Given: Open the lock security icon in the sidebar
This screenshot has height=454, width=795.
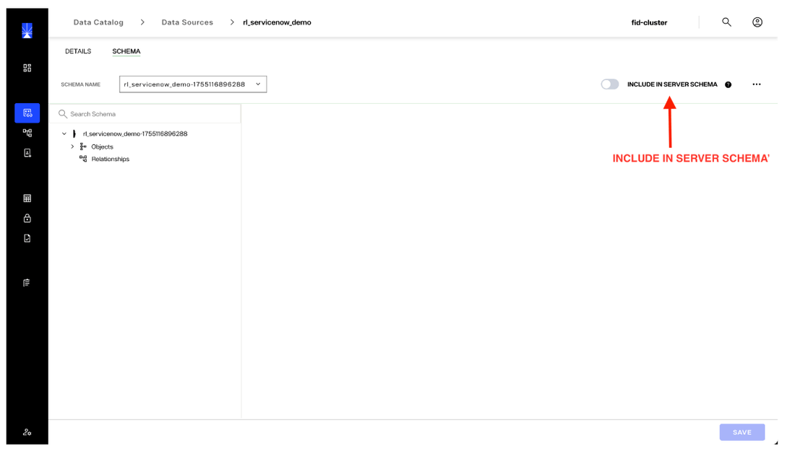Looking at the screenshot, I should click(27, 218).
